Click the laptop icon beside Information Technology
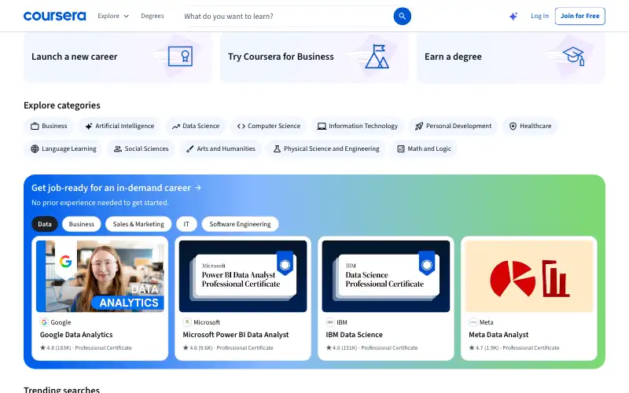Image resolution: width=629 pixels, height=393 pixels. (x=322, y=127)
